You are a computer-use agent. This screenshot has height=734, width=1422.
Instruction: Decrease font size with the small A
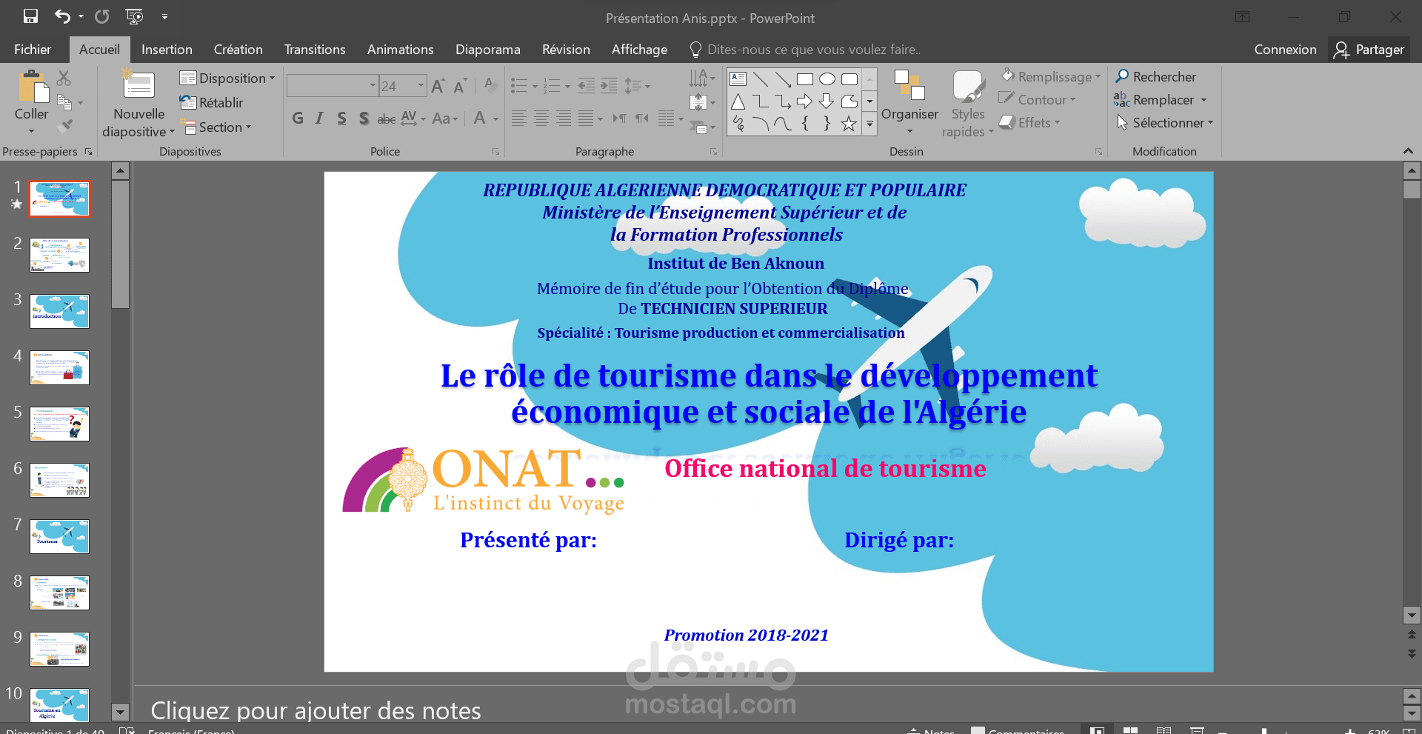click(460, 86)
